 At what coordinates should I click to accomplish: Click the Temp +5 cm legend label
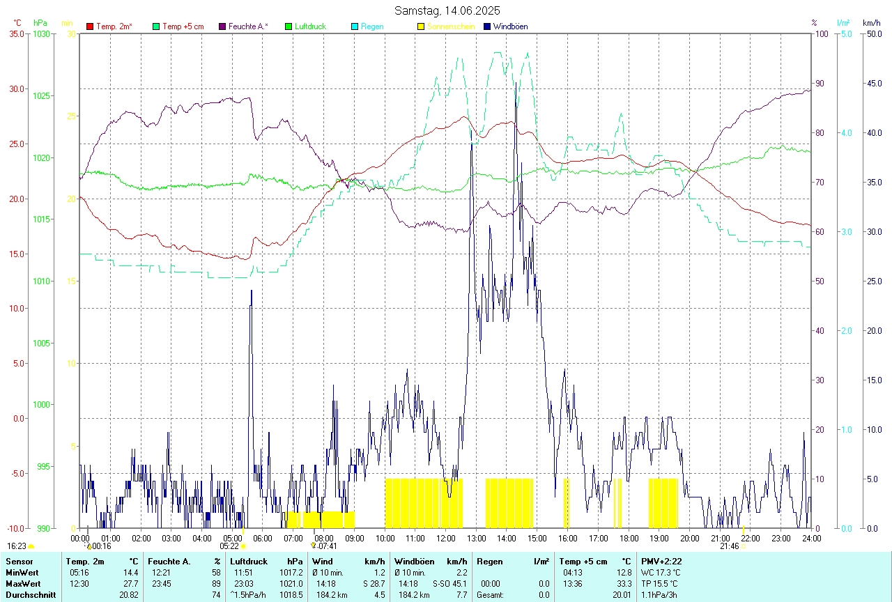[183, 26]
